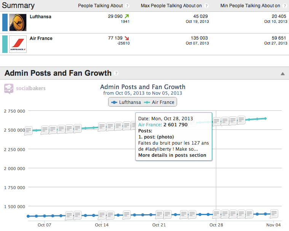Open help icon next to People Talking About
The height and width of the screenshot is (231, 289).
[127, 6]
